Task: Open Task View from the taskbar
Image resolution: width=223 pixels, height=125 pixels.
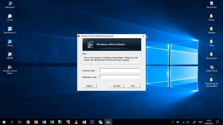Action: tap(20, 122)
